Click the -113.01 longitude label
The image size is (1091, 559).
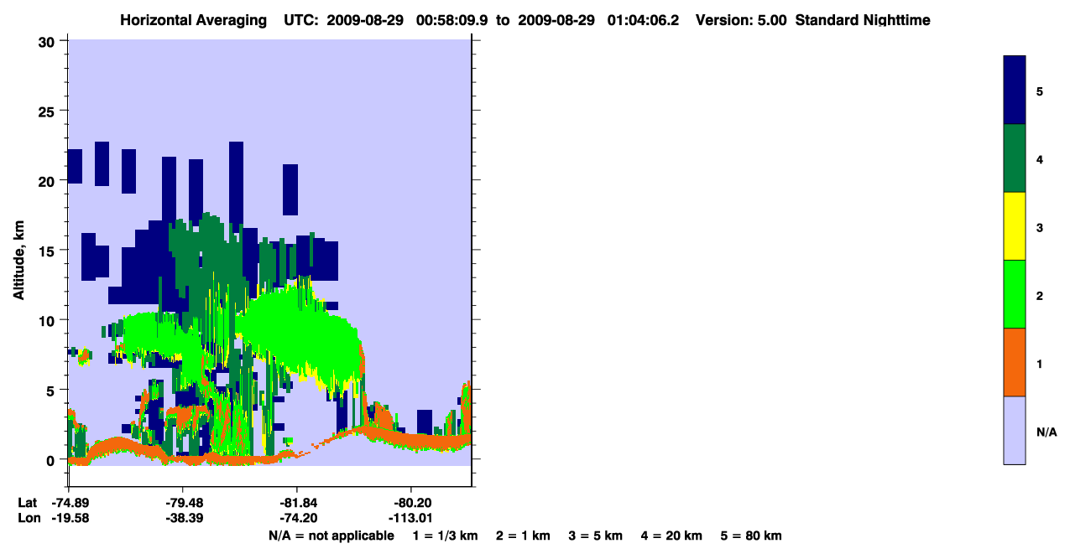[x=410, y=518]
